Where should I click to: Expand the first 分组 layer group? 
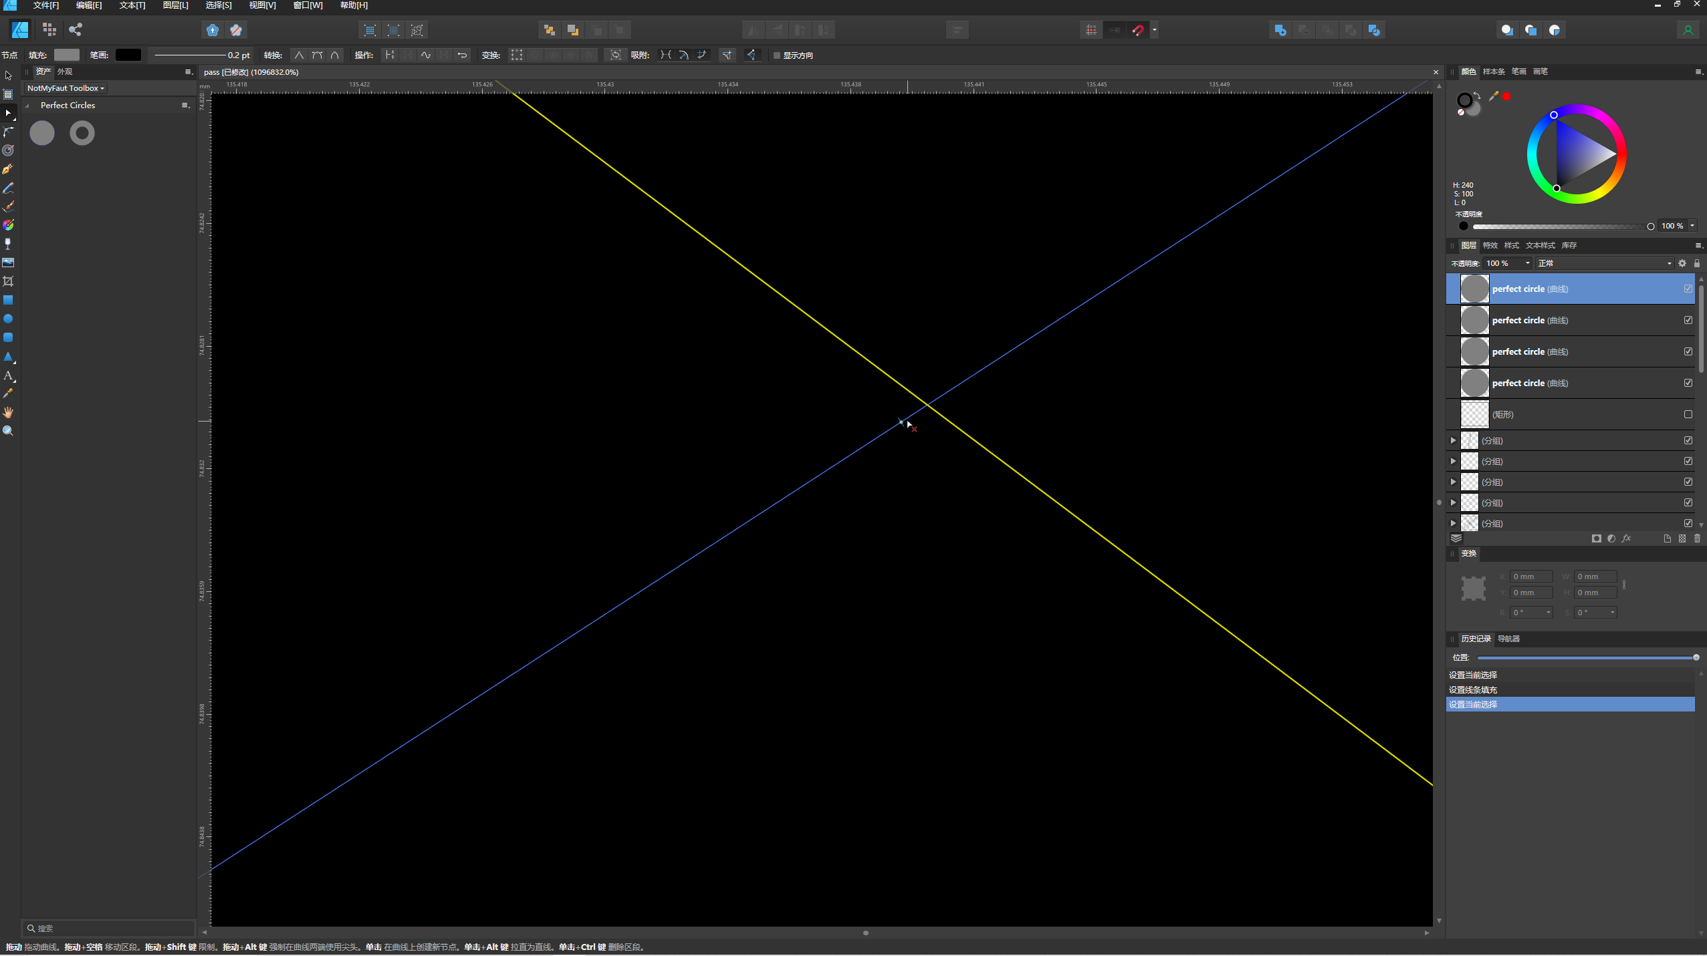point(1452,440)
